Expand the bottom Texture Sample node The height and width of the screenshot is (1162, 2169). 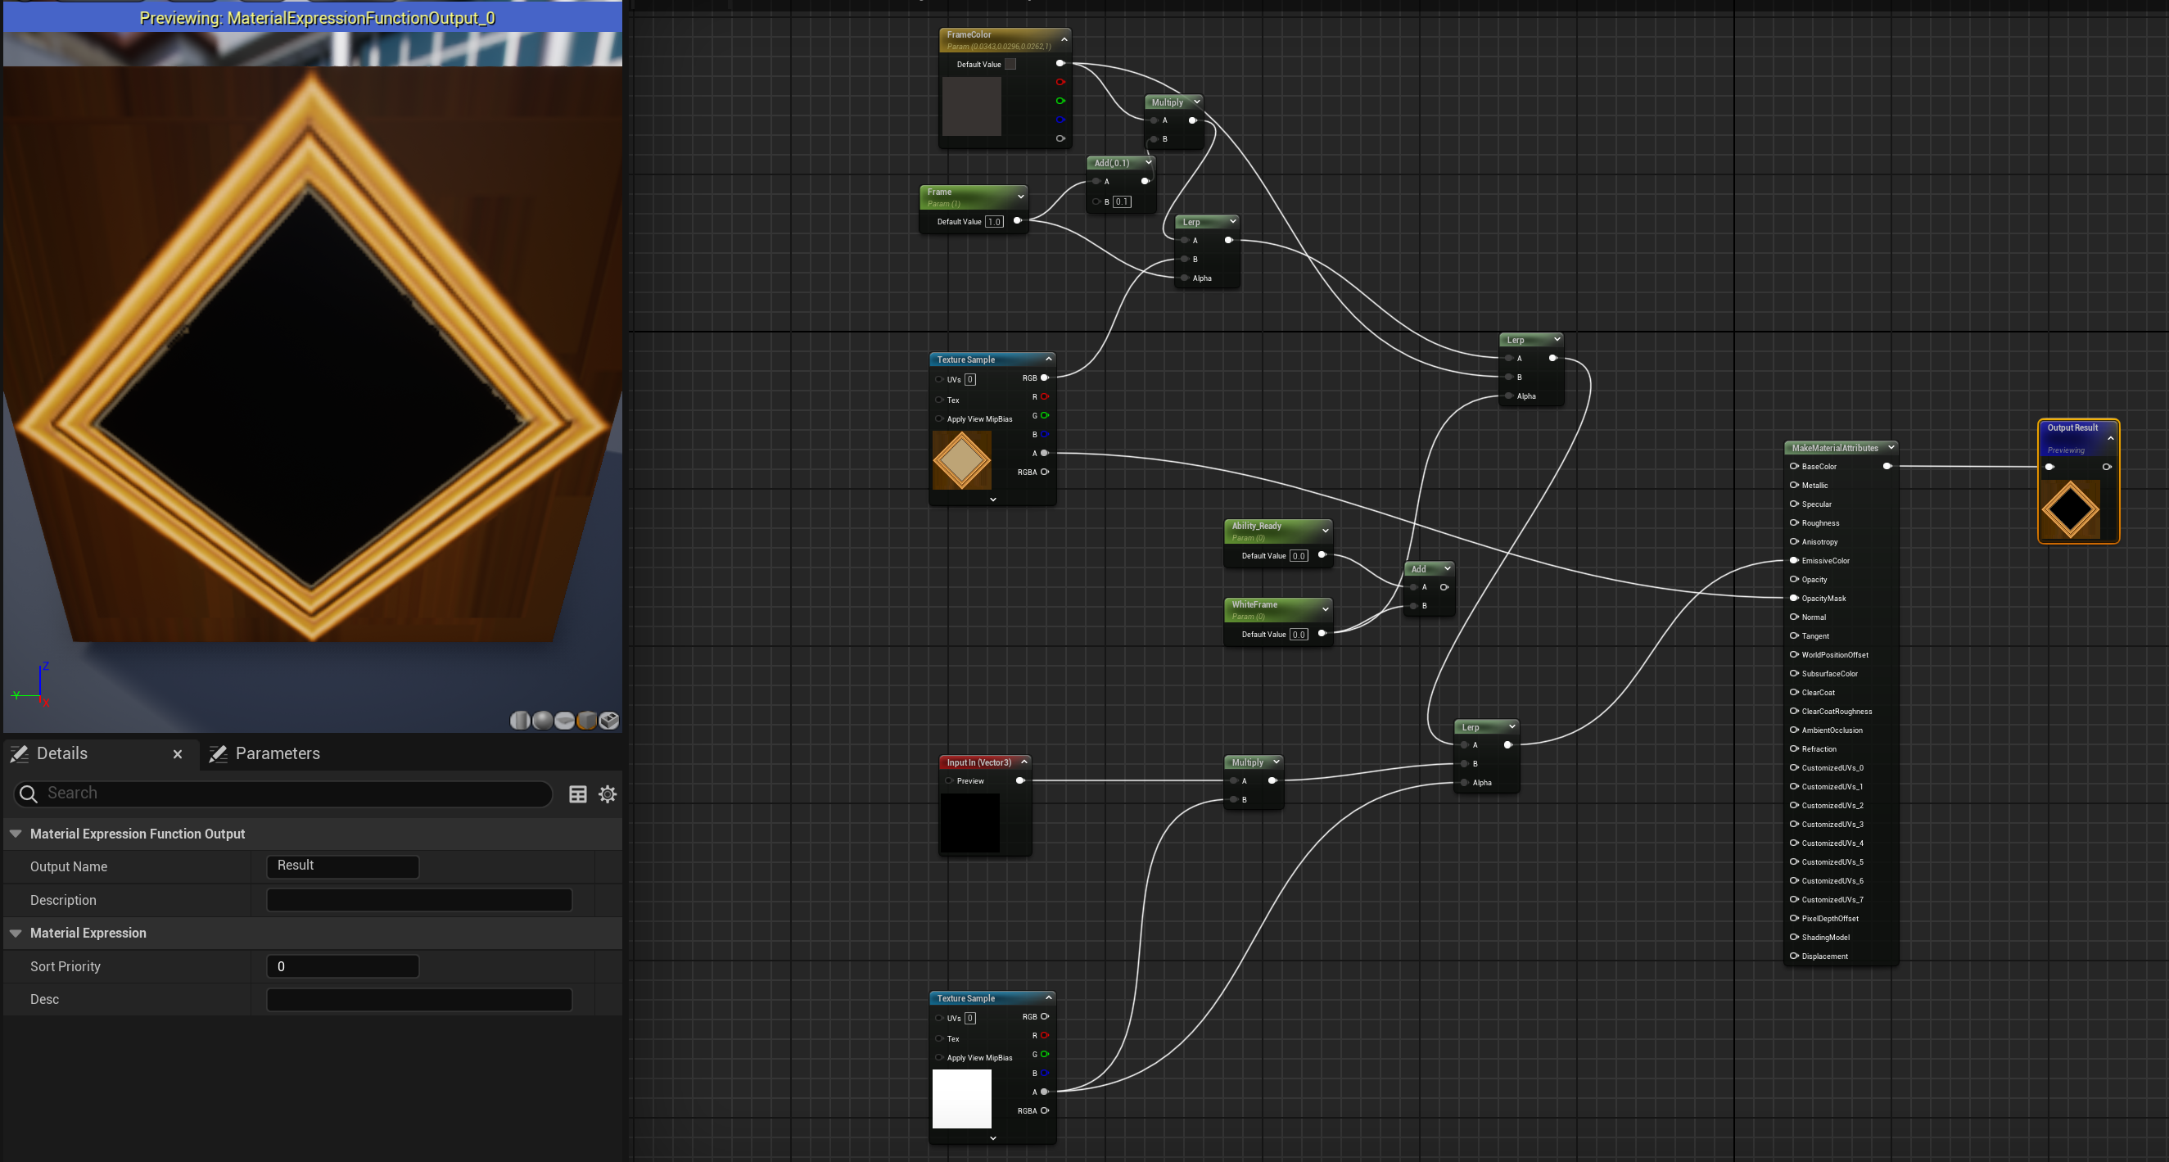992,1137
